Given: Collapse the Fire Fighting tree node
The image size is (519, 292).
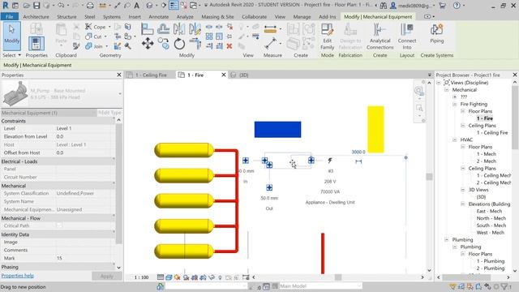Looking at the screenshot, I should (454, 104).
